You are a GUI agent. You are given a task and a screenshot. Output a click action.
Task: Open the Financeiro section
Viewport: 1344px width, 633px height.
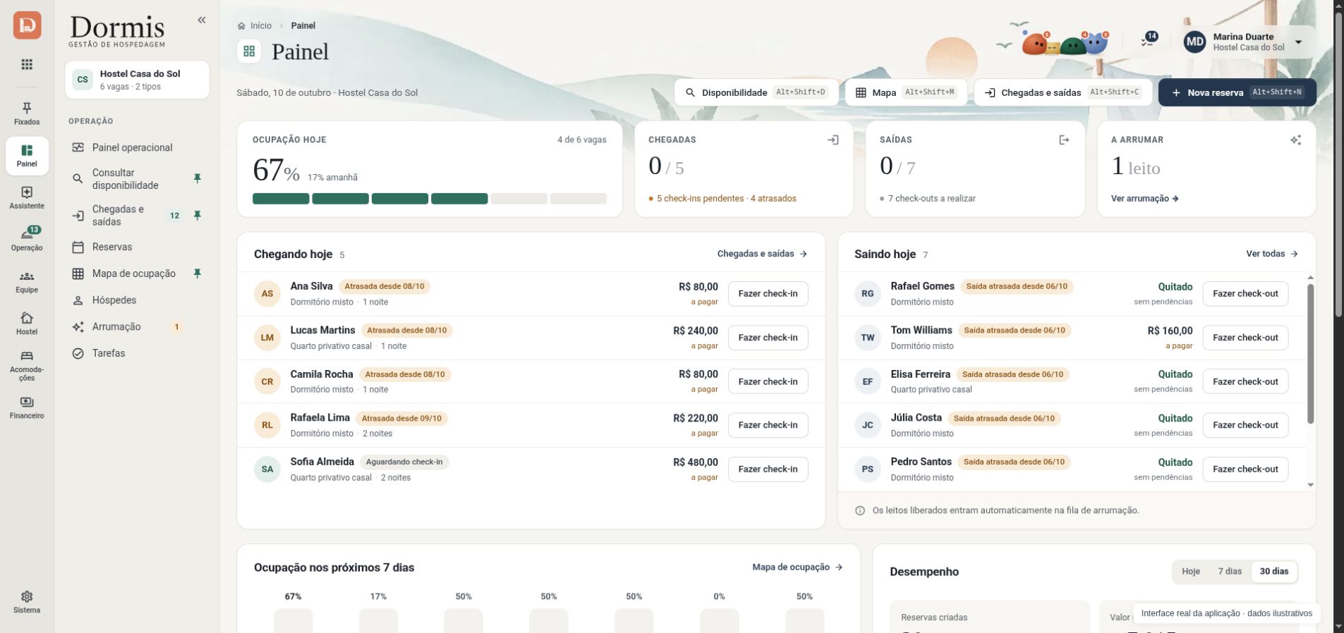coord(27,407)
